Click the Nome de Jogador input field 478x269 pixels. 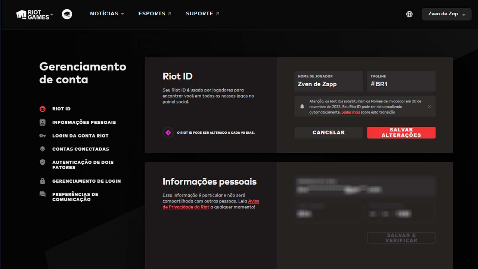click(328, 84)
